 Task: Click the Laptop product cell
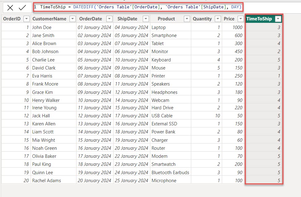[171, 27]
